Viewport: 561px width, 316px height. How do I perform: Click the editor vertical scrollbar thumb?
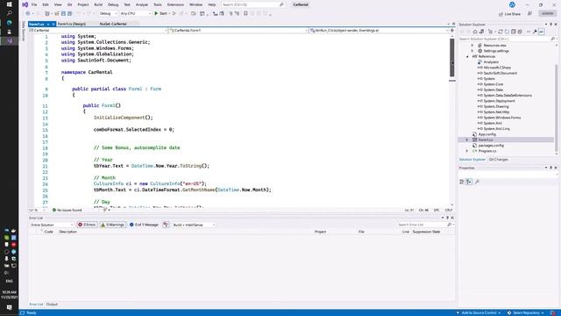click(x=452, y=57)
